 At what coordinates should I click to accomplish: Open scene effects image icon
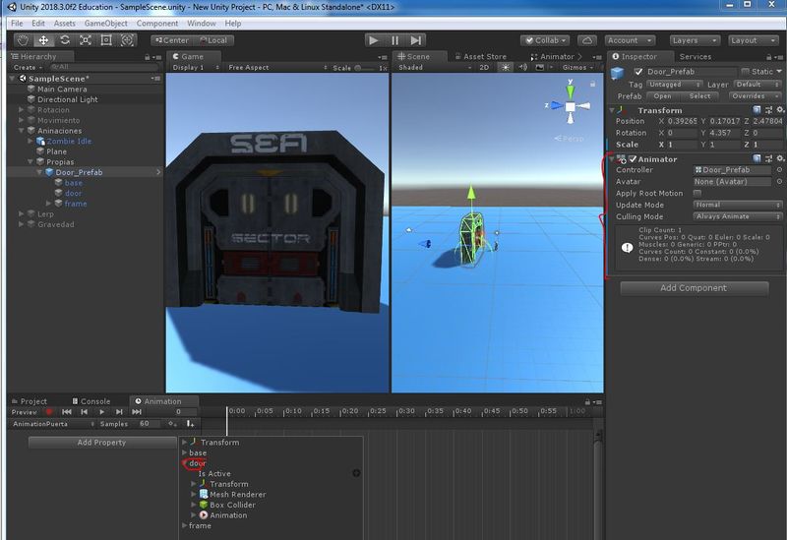540,67
